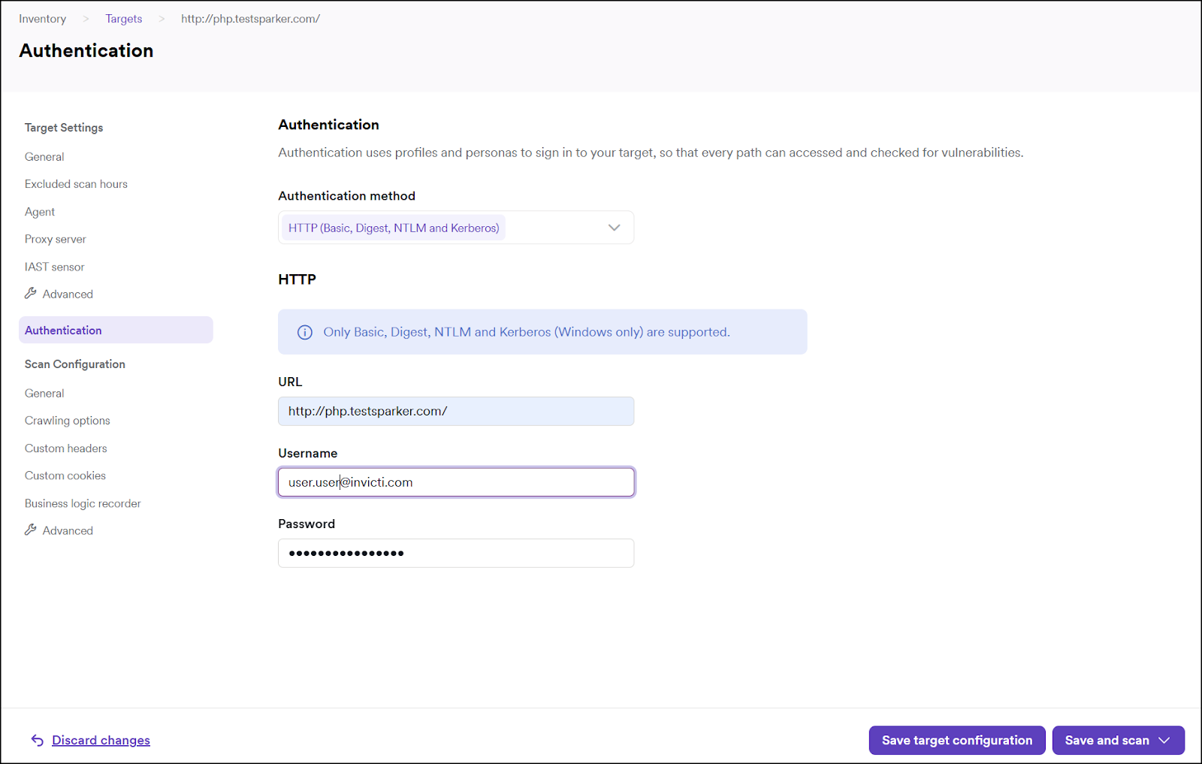Select HTTP (Basic, Digest, NTLM and Kerberos) option
Image resolution: width=1202 pixels, height=764 pixels.
pos(393,227)
